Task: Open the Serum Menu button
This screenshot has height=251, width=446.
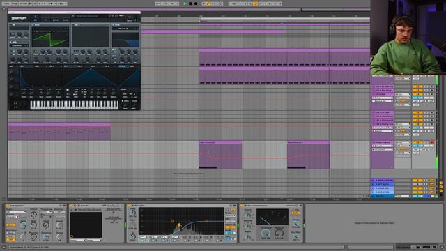Action: tap(121, 16)
